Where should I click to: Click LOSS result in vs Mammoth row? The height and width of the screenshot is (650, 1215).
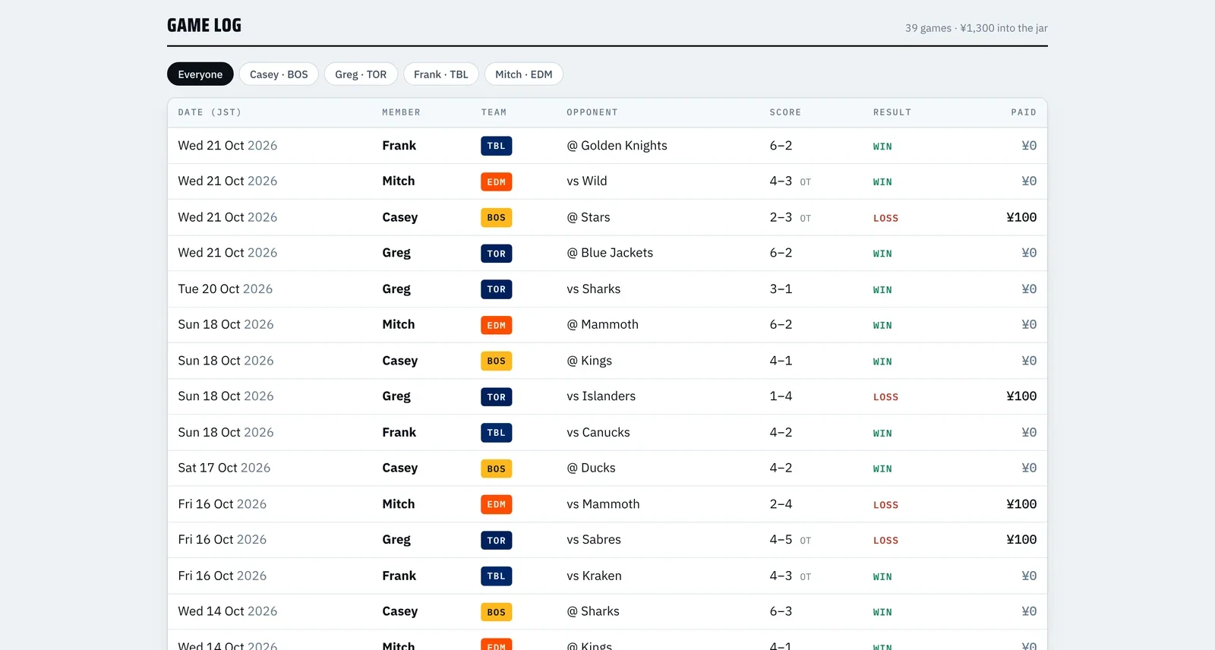(885, 505)
